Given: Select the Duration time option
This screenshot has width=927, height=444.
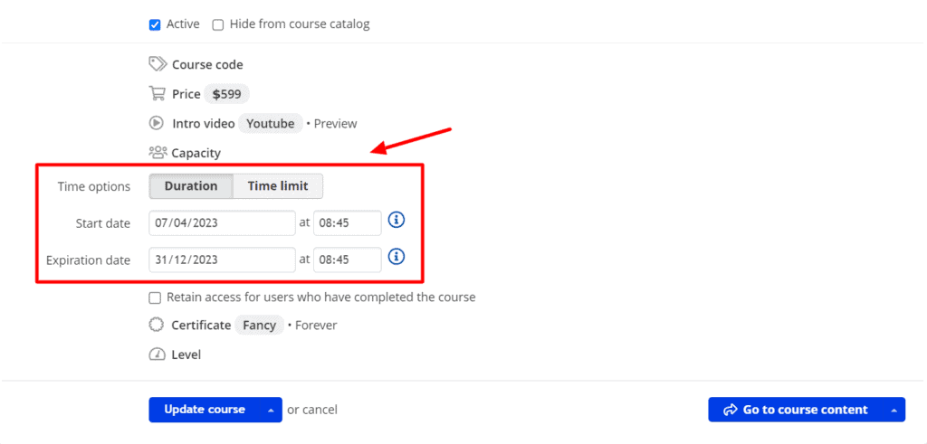Looking at the screenshot, I should click(191, 186).
